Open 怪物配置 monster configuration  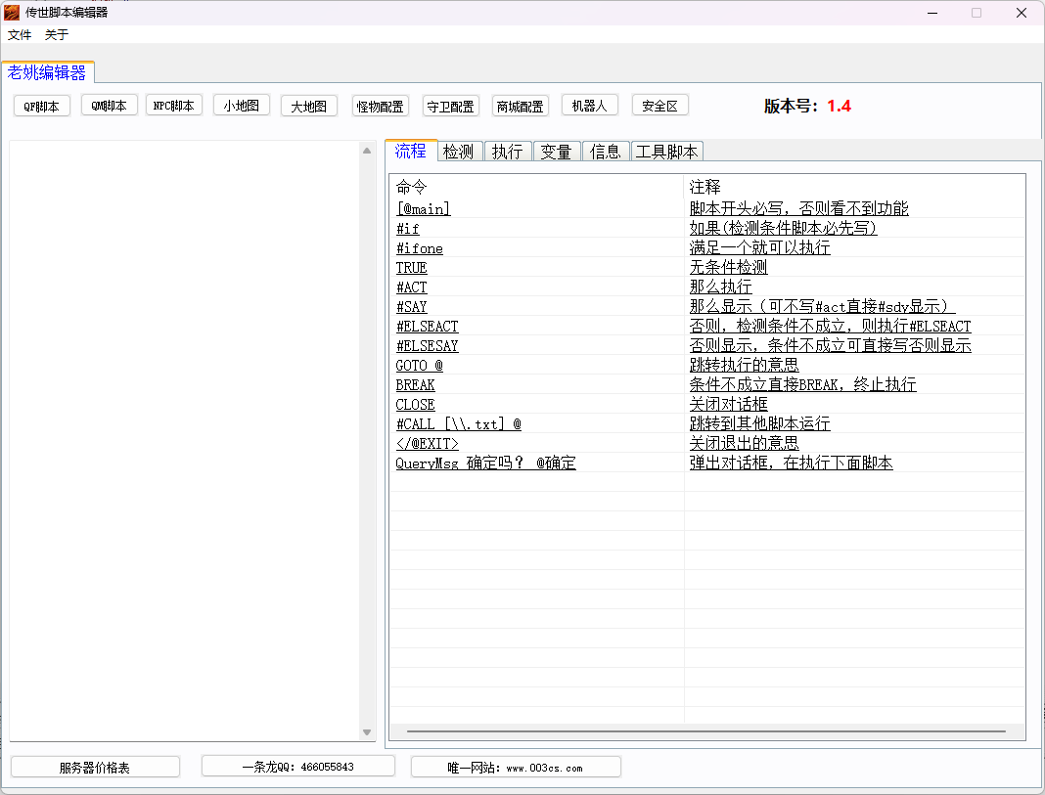381,107
